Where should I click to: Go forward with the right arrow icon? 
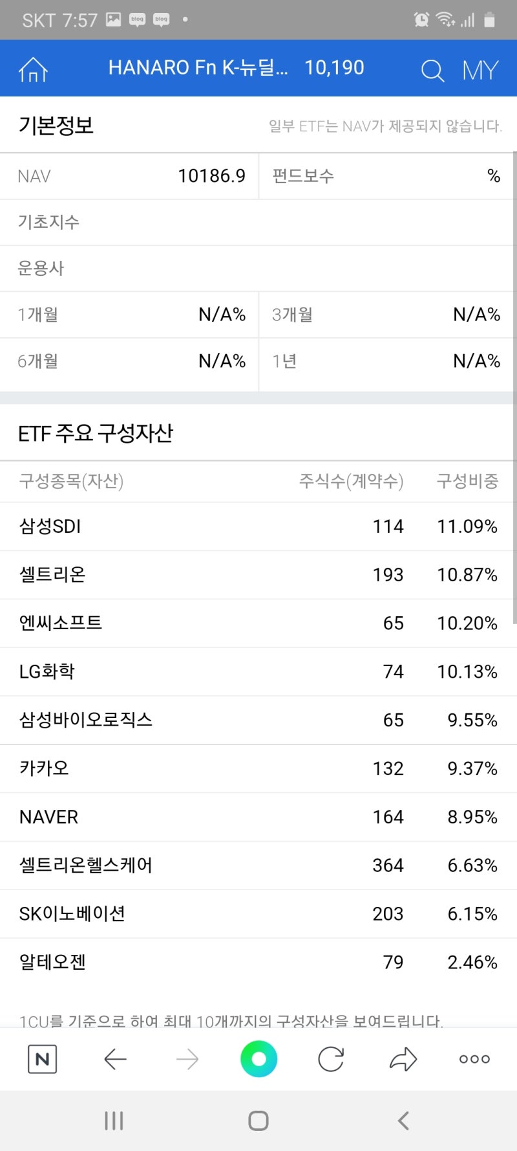point(187,1059)
